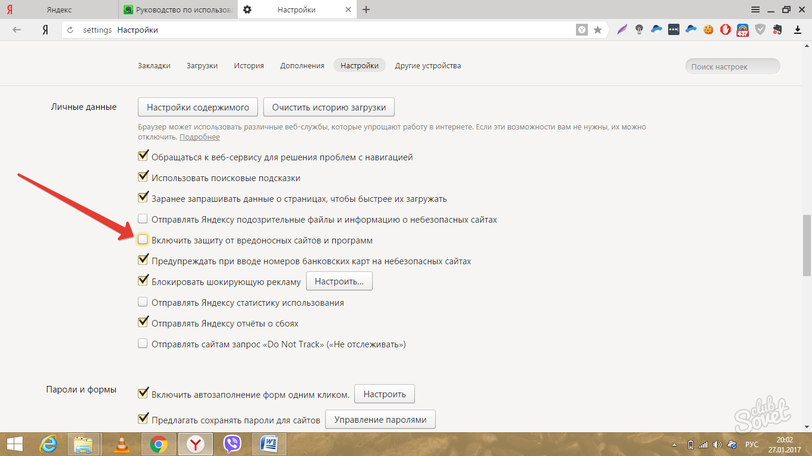The height and width of the screenshot is (456, 812).
Task: Tick the "Do Not Track" request checkbox
Action: click(x=143, y=344)
